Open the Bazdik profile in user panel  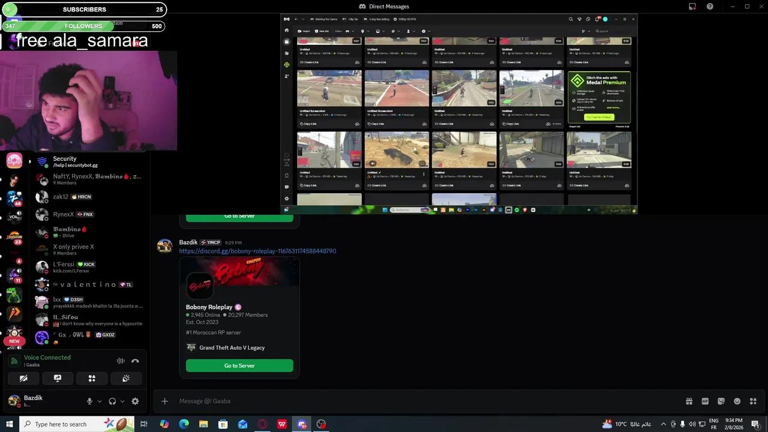tap(42, 401)
